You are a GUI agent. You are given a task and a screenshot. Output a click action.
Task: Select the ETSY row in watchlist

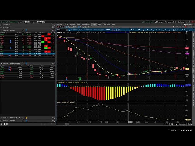[x=27, y=46]
